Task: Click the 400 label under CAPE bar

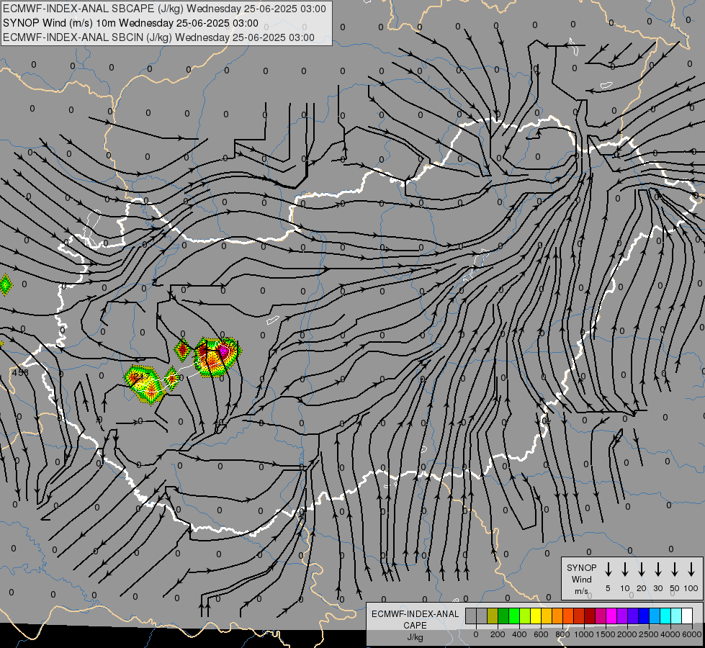Action: click(x=519, y=634)
